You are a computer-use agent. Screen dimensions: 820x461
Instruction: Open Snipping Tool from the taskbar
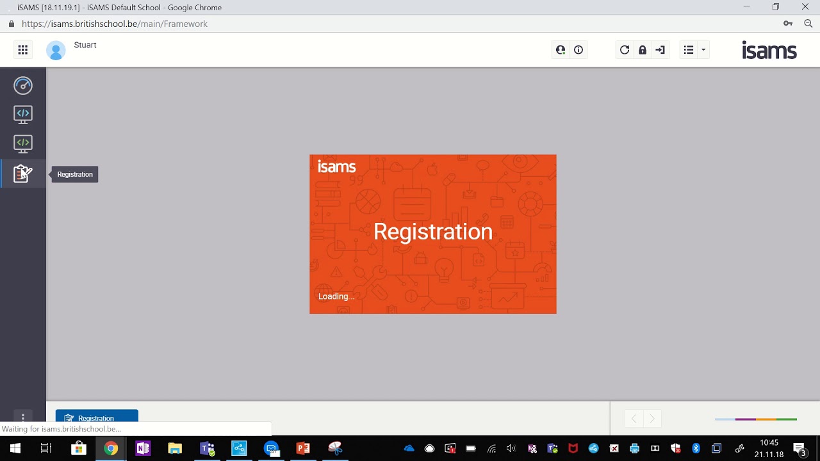[x=335, y=448]
